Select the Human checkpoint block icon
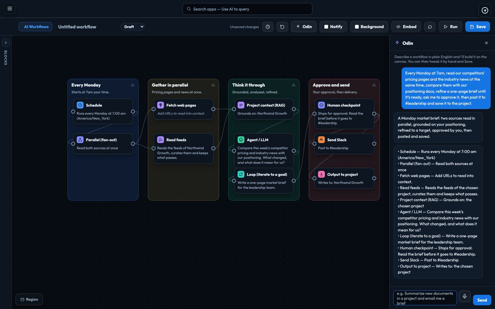The image size is (495, 309). 321,105
